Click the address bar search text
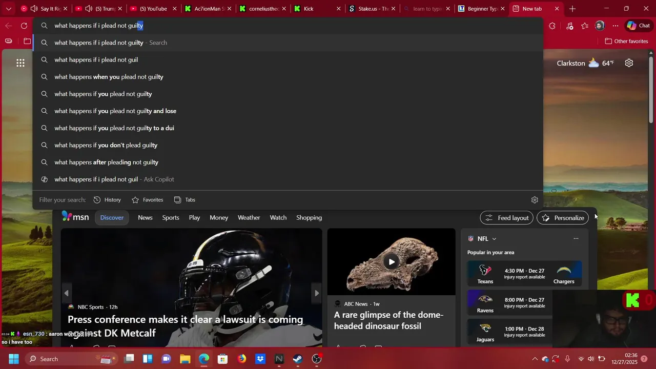656x369 pixels. [98, 26]
